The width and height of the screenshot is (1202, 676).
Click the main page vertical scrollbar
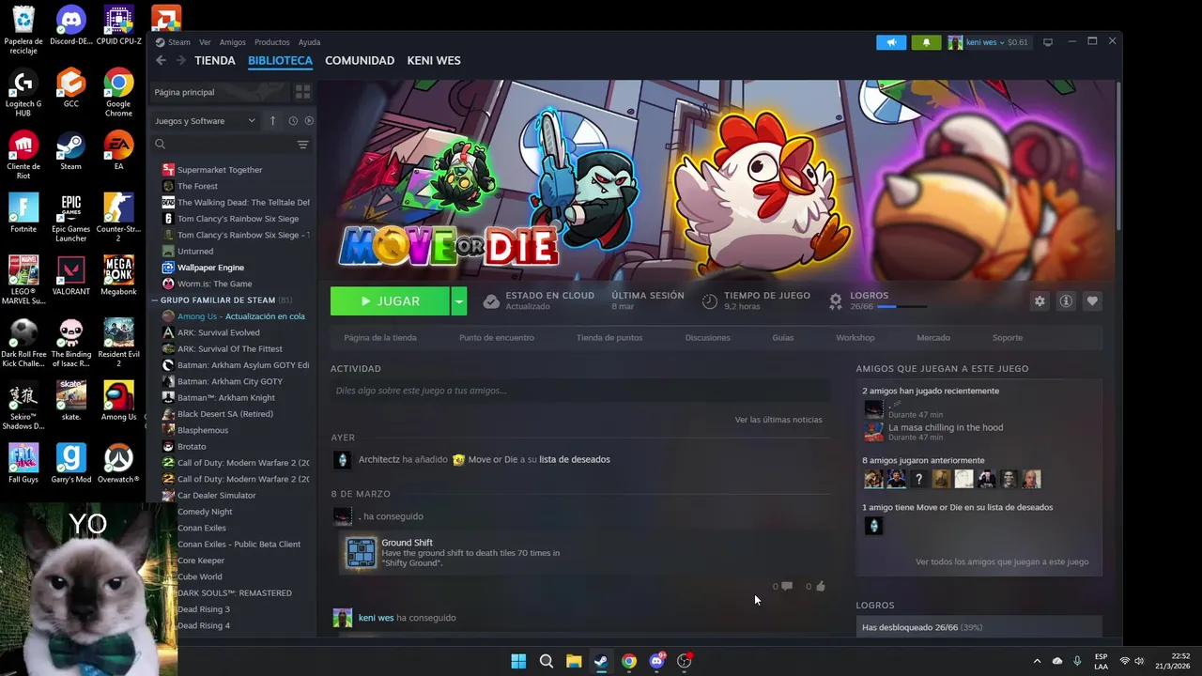coord(1117,155)
